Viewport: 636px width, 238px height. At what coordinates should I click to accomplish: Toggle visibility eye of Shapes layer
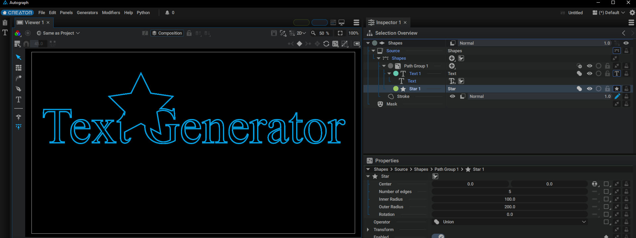(626, 43)
